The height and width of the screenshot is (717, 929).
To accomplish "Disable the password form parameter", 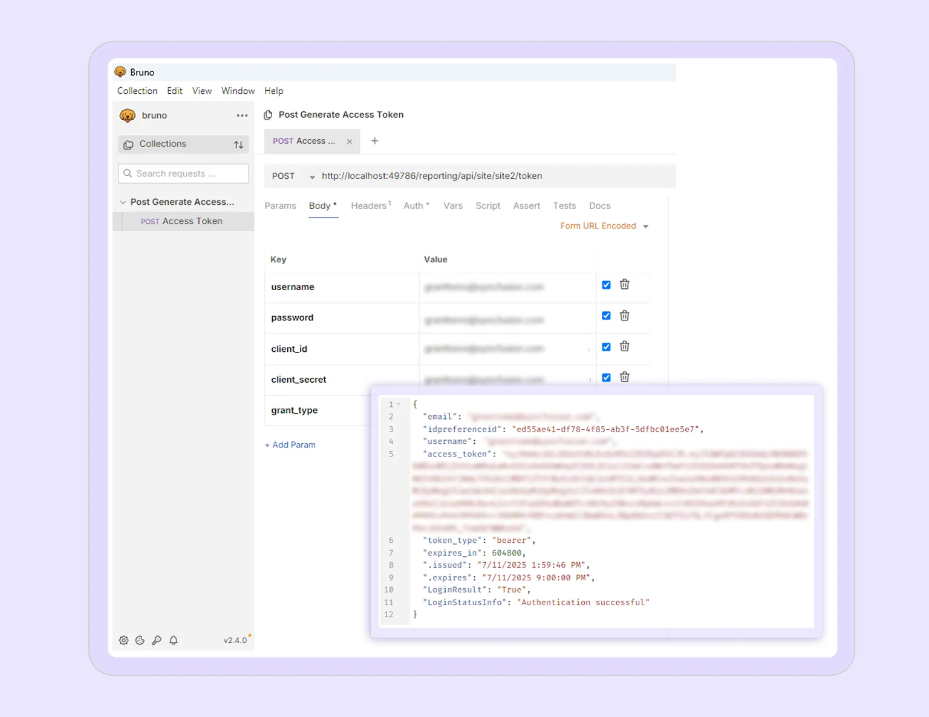I will (606, 315).
